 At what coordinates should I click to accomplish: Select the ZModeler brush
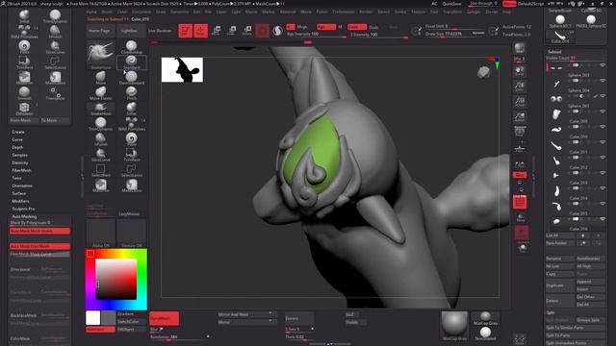click(24, 108)
